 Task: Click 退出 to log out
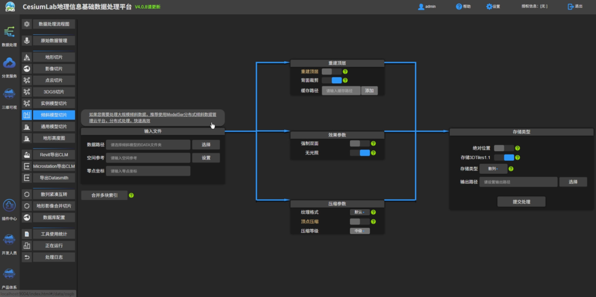[x=574, y=7]
